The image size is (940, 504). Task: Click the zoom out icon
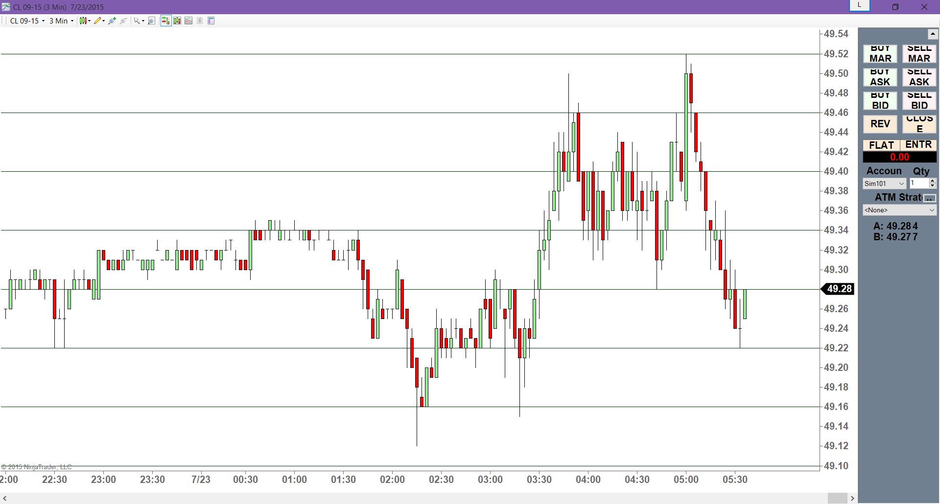point(123,21)
